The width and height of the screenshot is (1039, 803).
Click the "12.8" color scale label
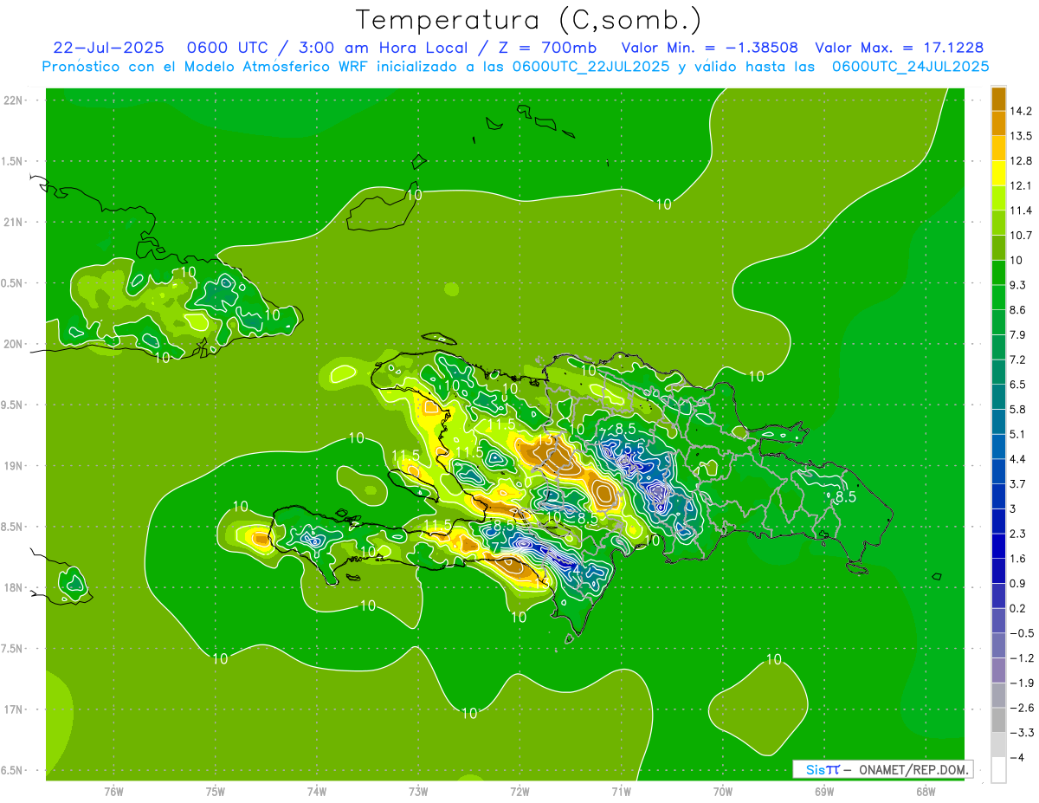pyautogui.click(x=1023, y=161)
